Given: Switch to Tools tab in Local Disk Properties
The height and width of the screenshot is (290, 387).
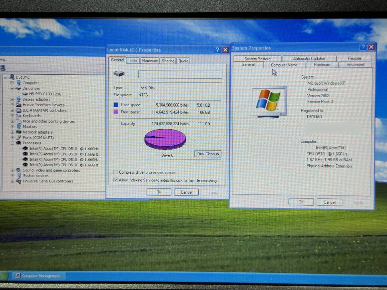Looking at the screenshot, I should (132, 61).
